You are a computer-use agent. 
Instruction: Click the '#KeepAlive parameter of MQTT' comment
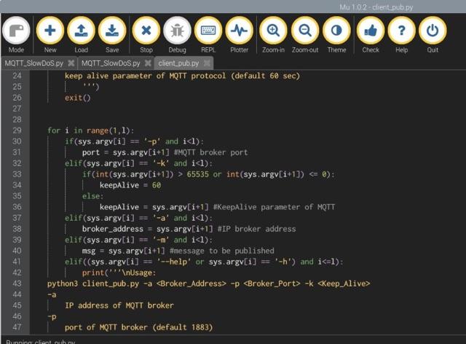tap(274, 207)
